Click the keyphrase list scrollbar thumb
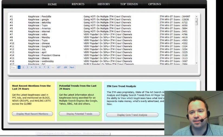223x137 pixels. (x=196, y=22)
